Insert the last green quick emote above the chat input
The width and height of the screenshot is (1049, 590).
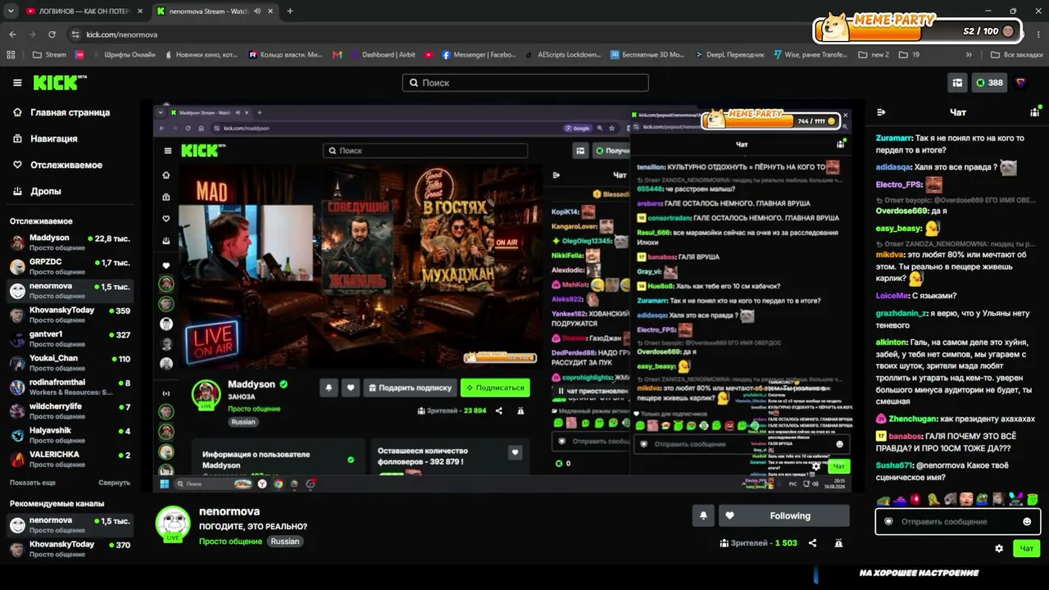1033,499
